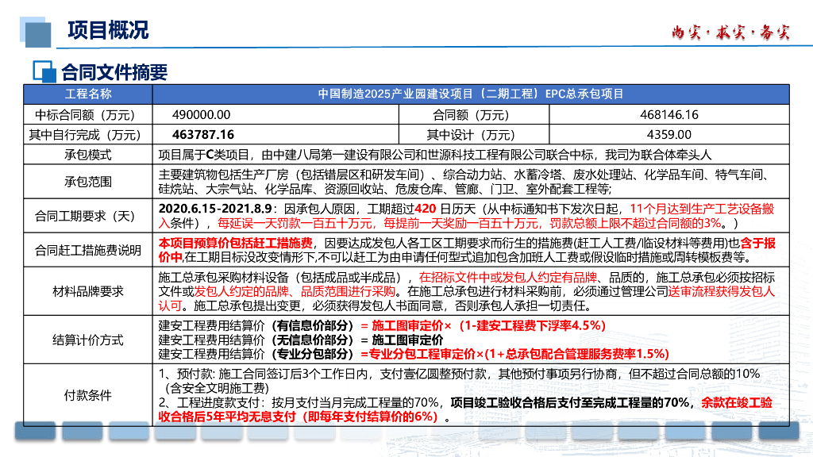Click the value 490000.00

[x=201, y=114]
